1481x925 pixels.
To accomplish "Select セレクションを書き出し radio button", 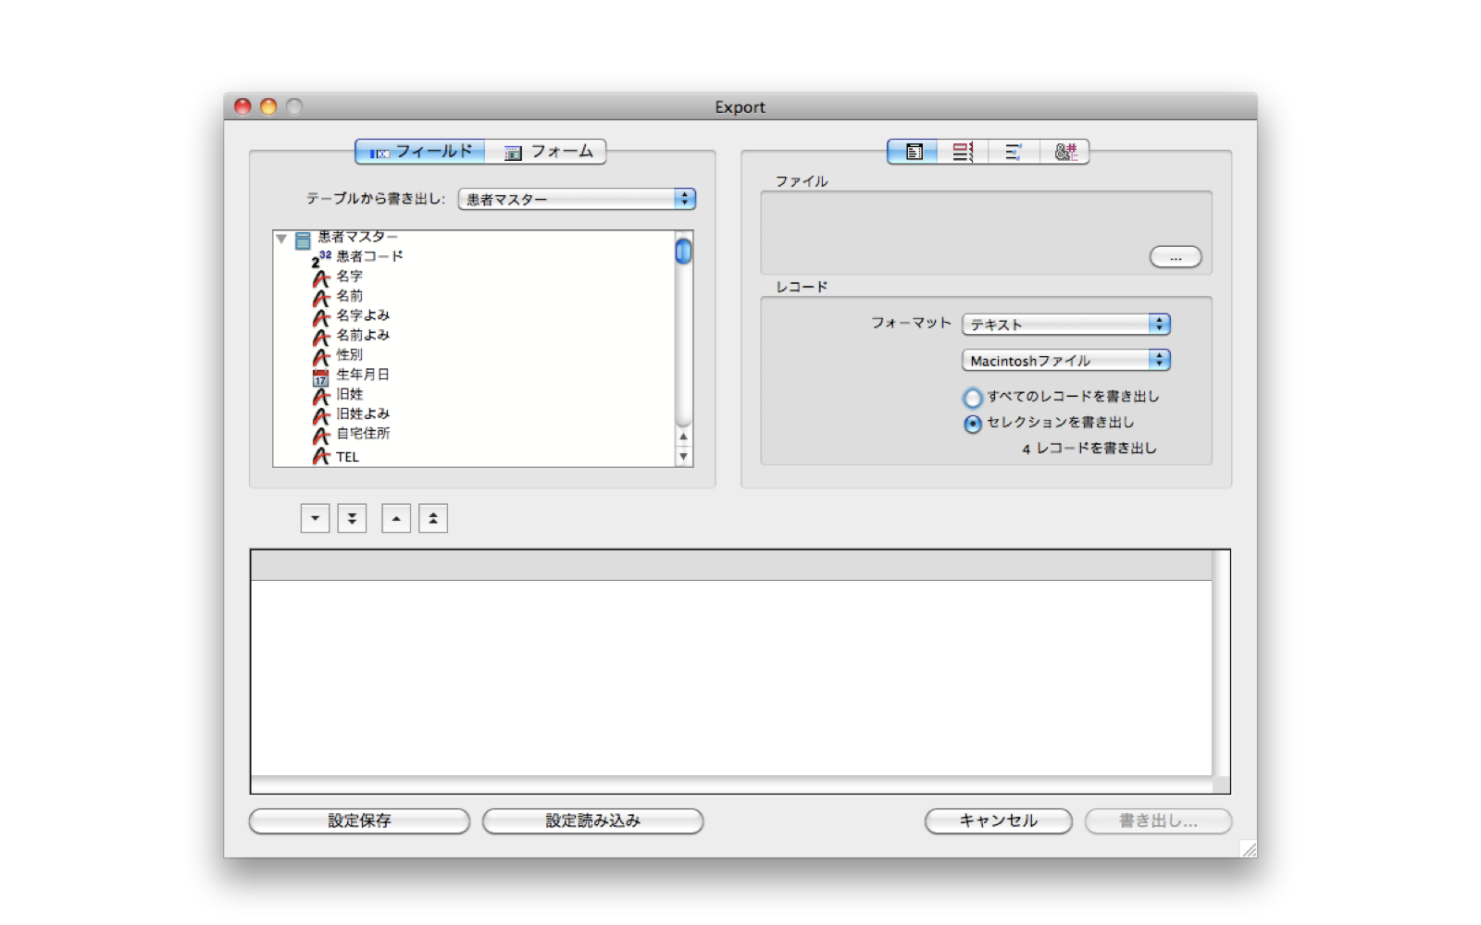I will pos(973,424).
